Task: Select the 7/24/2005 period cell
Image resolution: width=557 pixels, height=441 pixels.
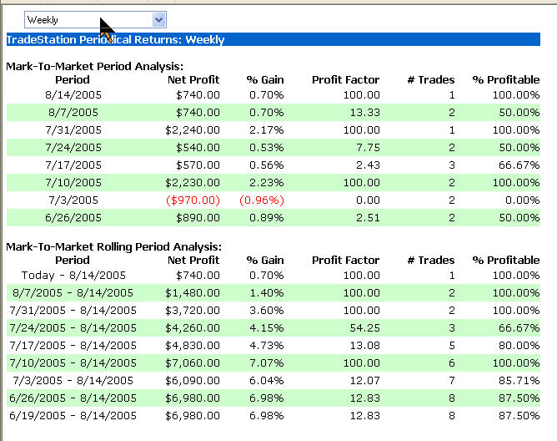Action: pos(73,147)
